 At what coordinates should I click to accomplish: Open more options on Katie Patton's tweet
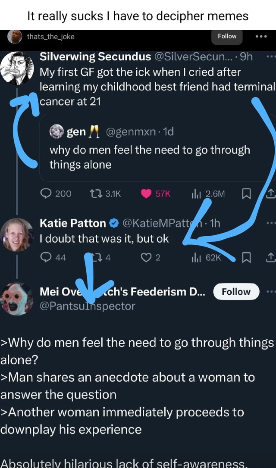(271, 222)
